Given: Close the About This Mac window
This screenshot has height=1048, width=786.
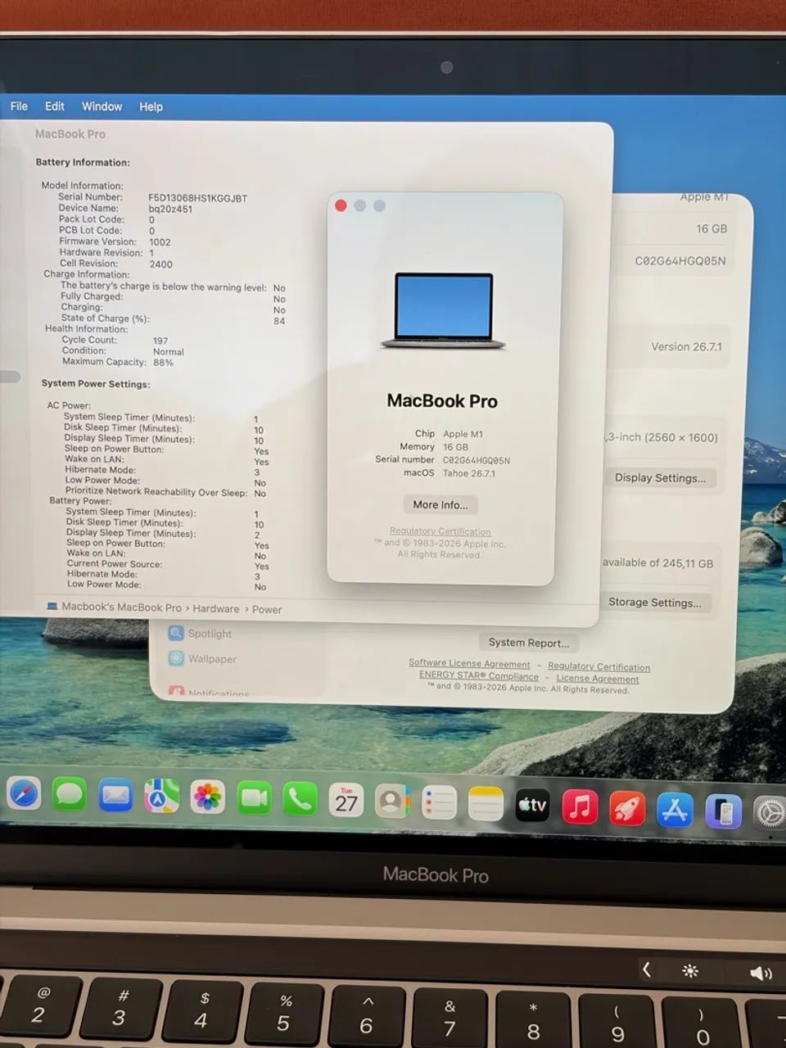Looking at the screenshot, I should pyautogui.click(x=341, y=206).
